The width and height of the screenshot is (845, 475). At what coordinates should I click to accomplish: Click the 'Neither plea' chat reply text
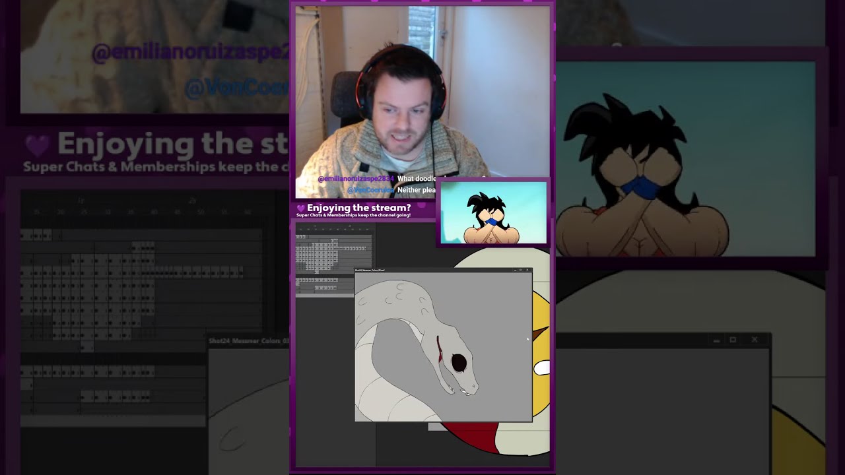(x=416, y=190)
